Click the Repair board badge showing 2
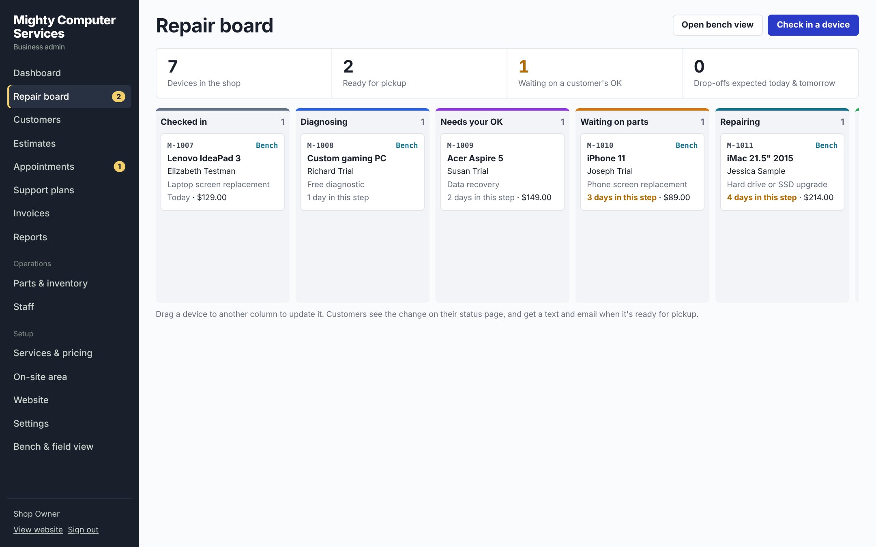The height and width of the screenshot is (547, 876). click(118, 96)
